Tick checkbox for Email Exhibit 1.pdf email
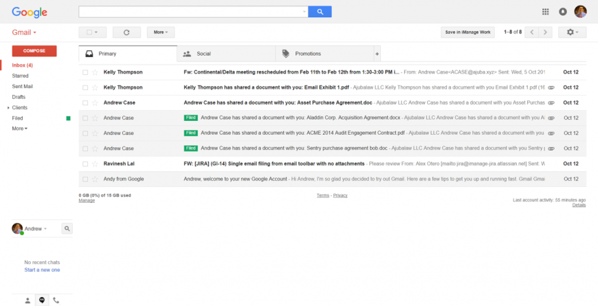The height and width of the screenshot is (306, 598). [x=85, y=87]
